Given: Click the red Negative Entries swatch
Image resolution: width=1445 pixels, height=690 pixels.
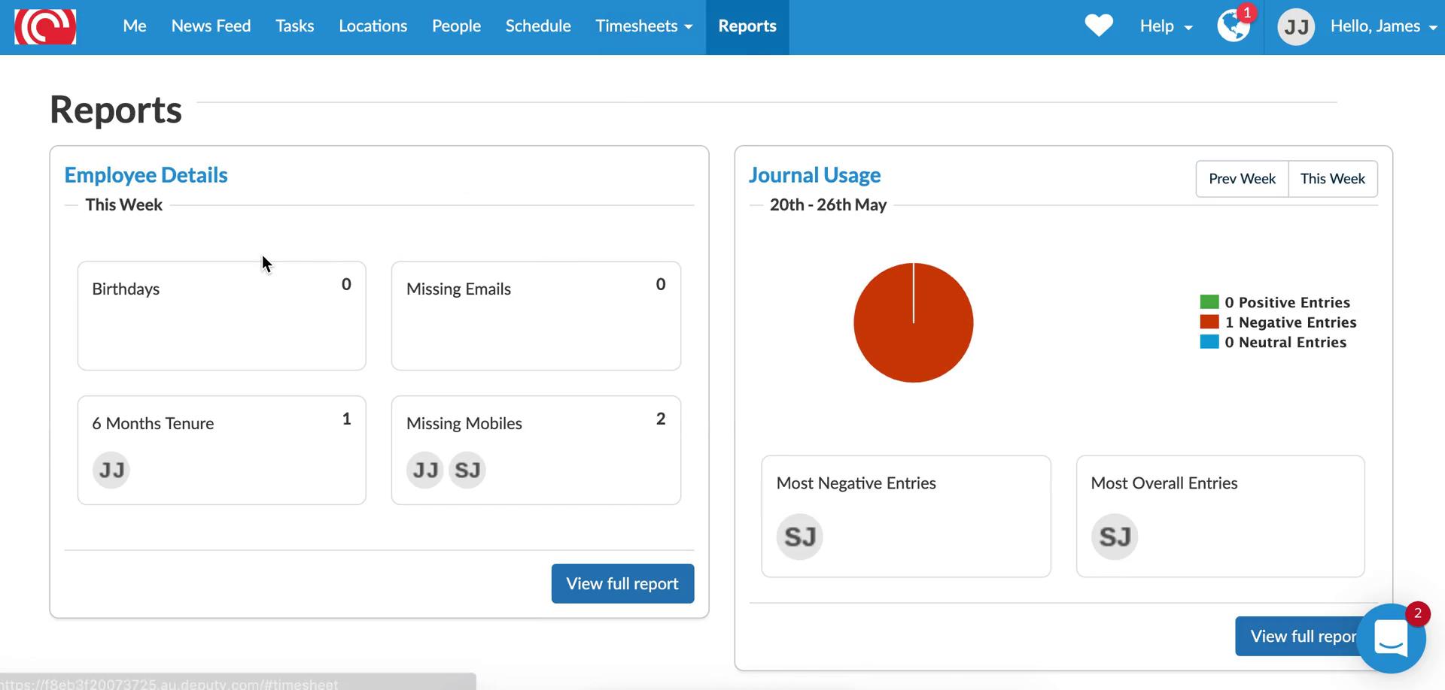Looking at the screenshot, I should point(1209,322).
